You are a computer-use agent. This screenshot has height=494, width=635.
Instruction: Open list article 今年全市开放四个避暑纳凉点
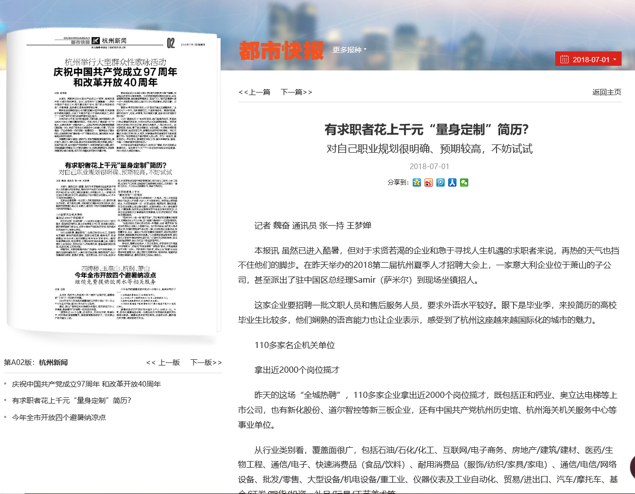[x=59, y=417]
